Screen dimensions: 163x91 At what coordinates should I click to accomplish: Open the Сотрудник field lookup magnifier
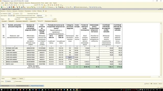point(56,19)
